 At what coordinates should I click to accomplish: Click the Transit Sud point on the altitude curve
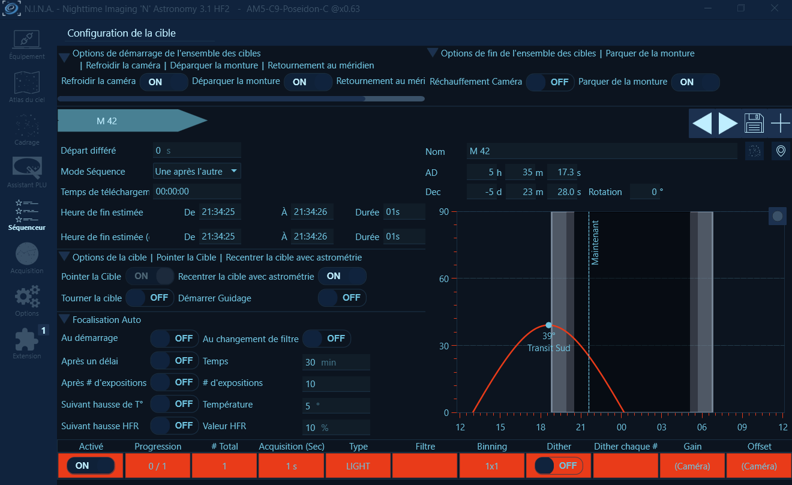[548, 325]
